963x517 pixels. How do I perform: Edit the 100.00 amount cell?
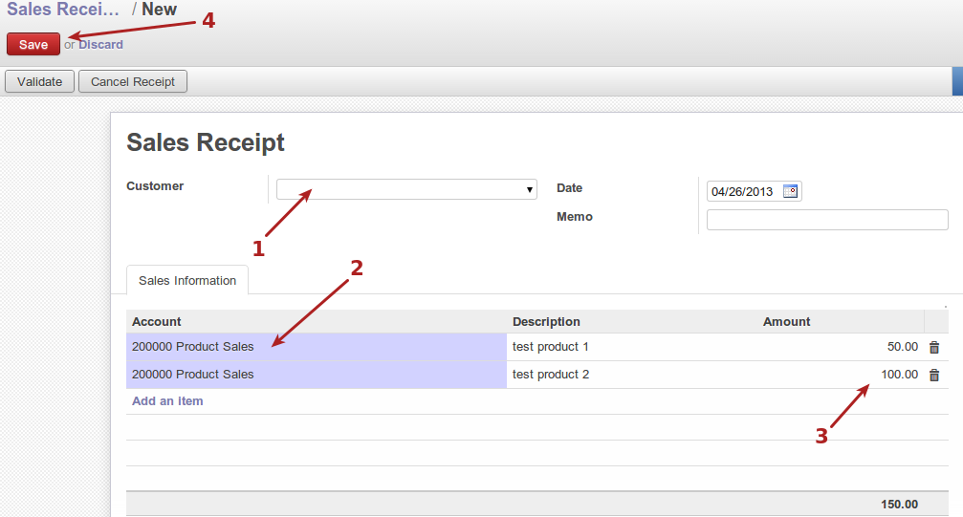pos(840,375)
